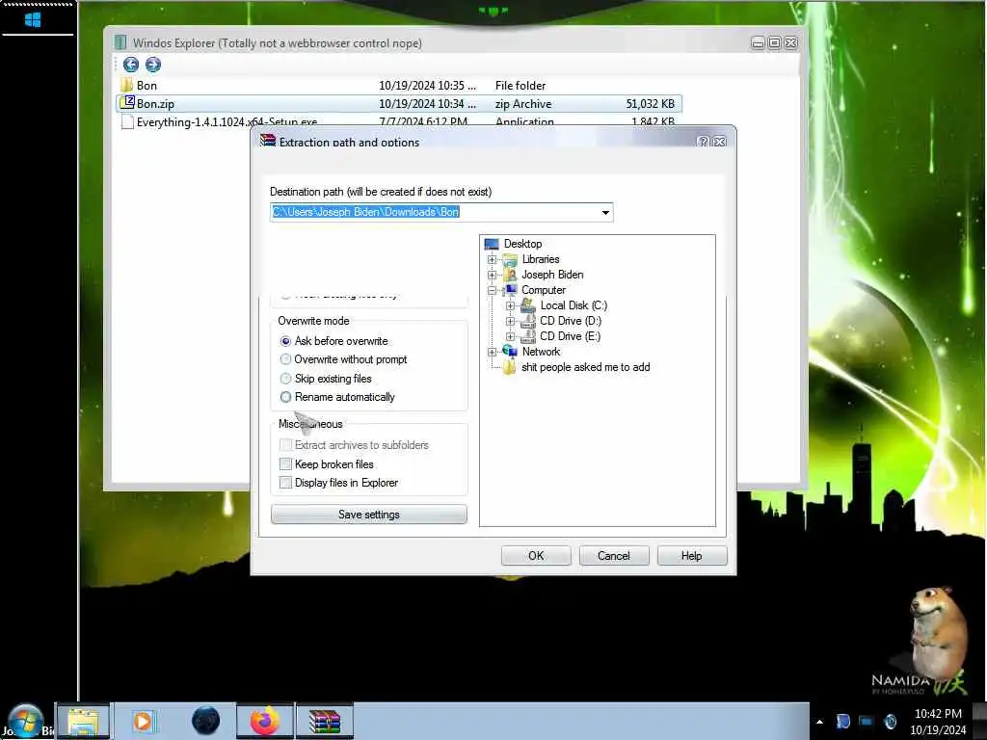Select the Libraries folder icon in tree
The width and height of the screenshot is (987, 740).
pyautogui.click(x=510, y=259)
